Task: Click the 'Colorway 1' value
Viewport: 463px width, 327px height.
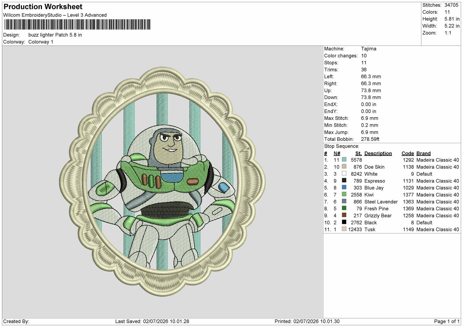Action: coord(41,42)
